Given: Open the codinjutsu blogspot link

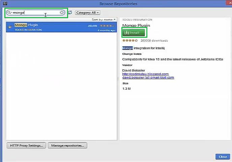Looking at the screenshot, I should coord(145,74).
